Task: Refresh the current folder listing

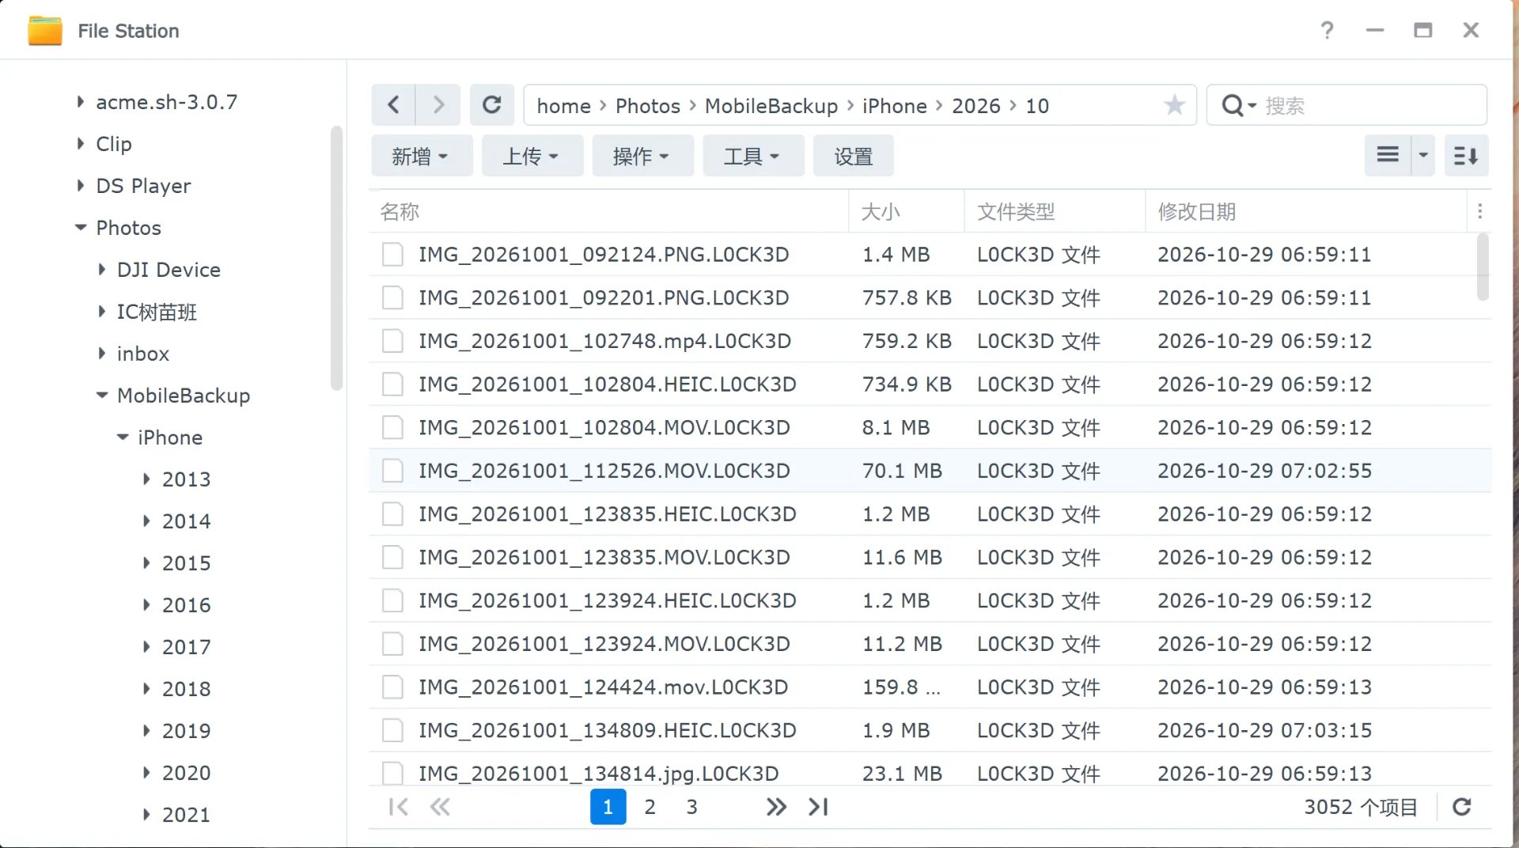Action: pos(492,105)
